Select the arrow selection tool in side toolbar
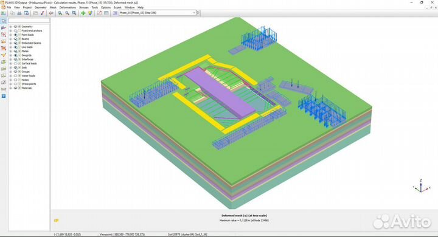438x237 pixels. click(4, 21)
